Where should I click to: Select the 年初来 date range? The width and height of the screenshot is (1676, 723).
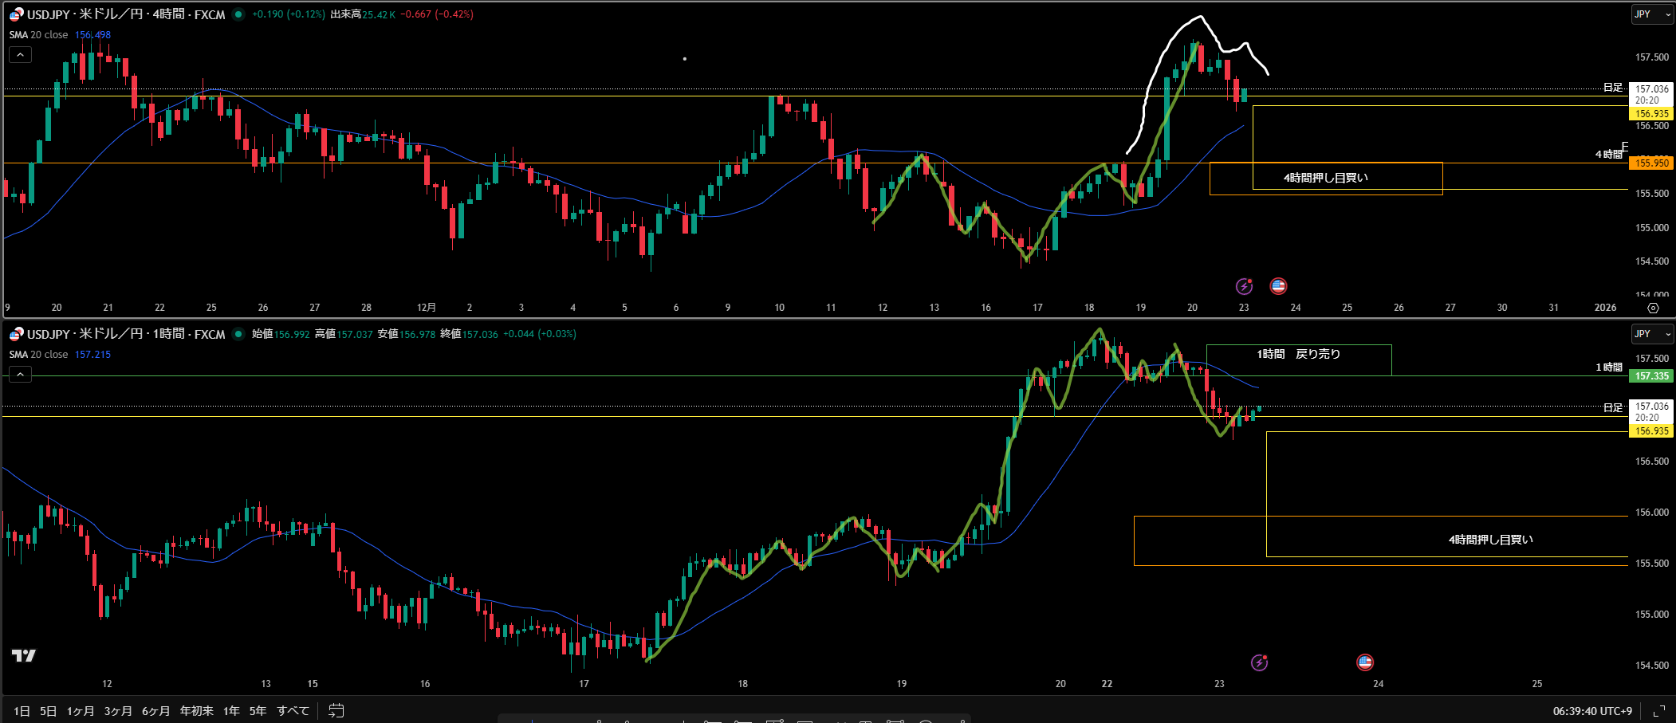(x=196, y=710)
